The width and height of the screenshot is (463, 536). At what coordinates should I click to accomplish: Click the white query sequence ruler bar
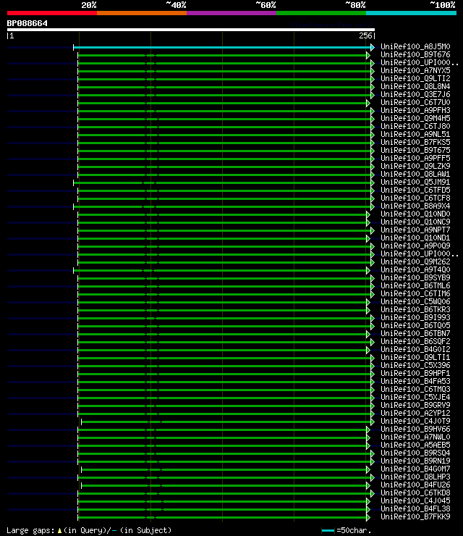tap(191, 30)
